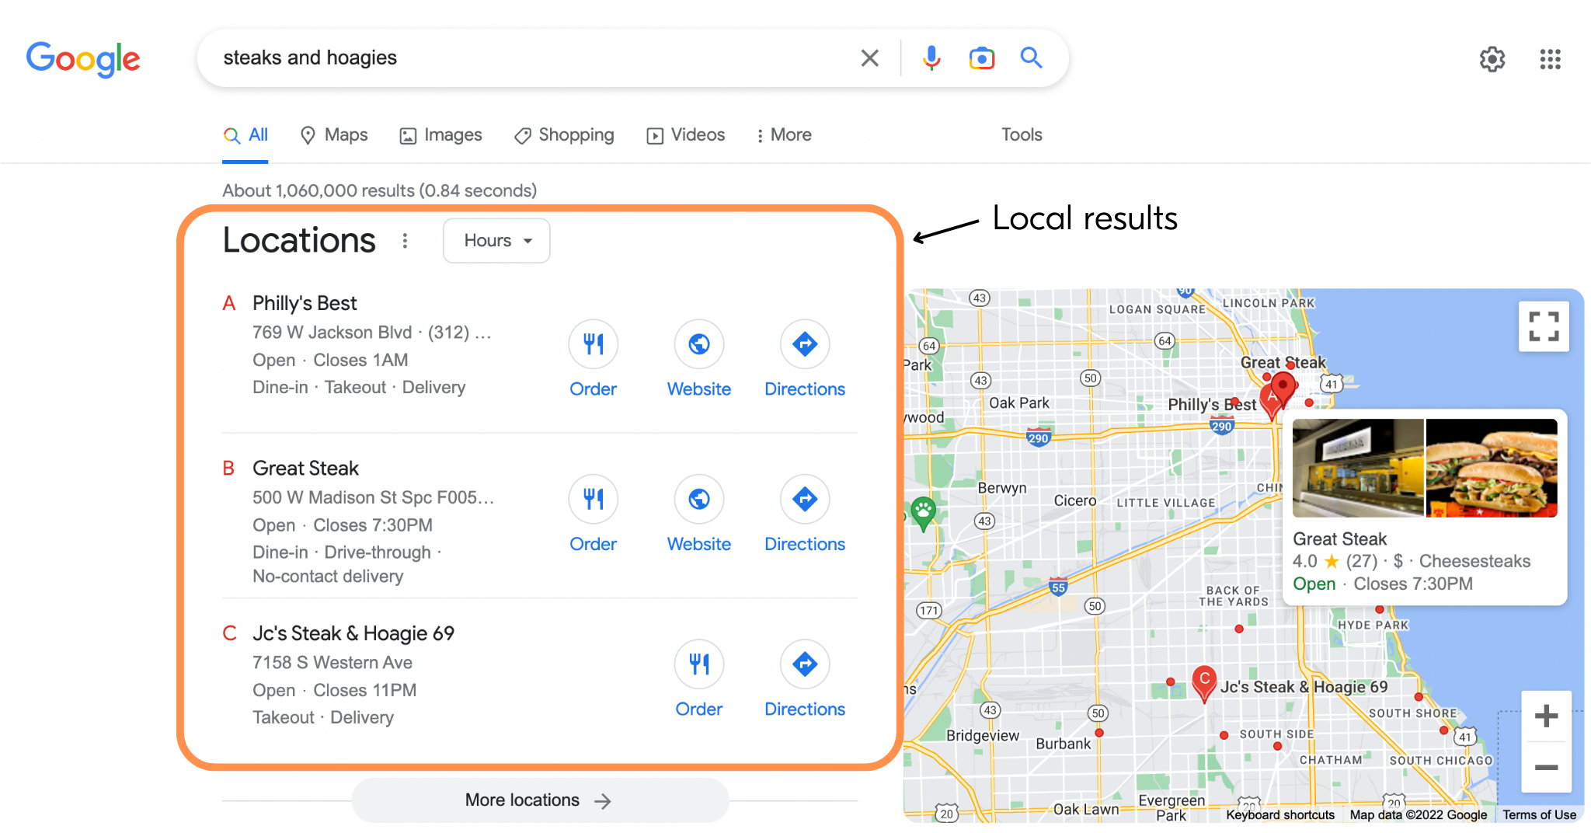Expand the More search options menu
The height and width of the screenshot is (833, 1591).
click(782, 134)
